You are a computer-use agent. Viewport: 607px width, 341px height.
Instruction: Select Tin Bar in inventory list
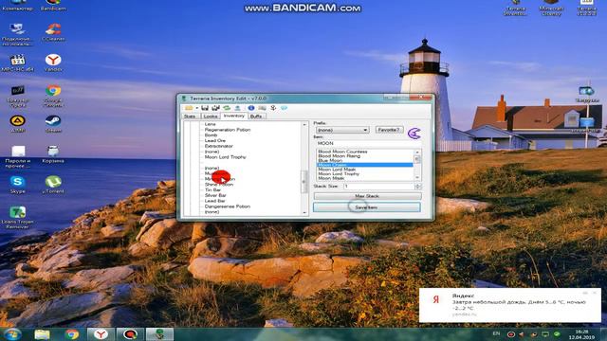pyautogui.click(x=212, y=189)
